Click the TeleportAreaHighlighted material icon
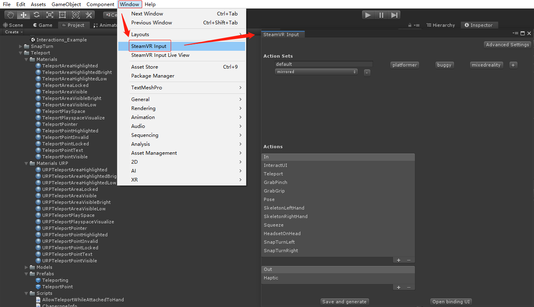This screenshot has height=307, width=534. (39, 66)
